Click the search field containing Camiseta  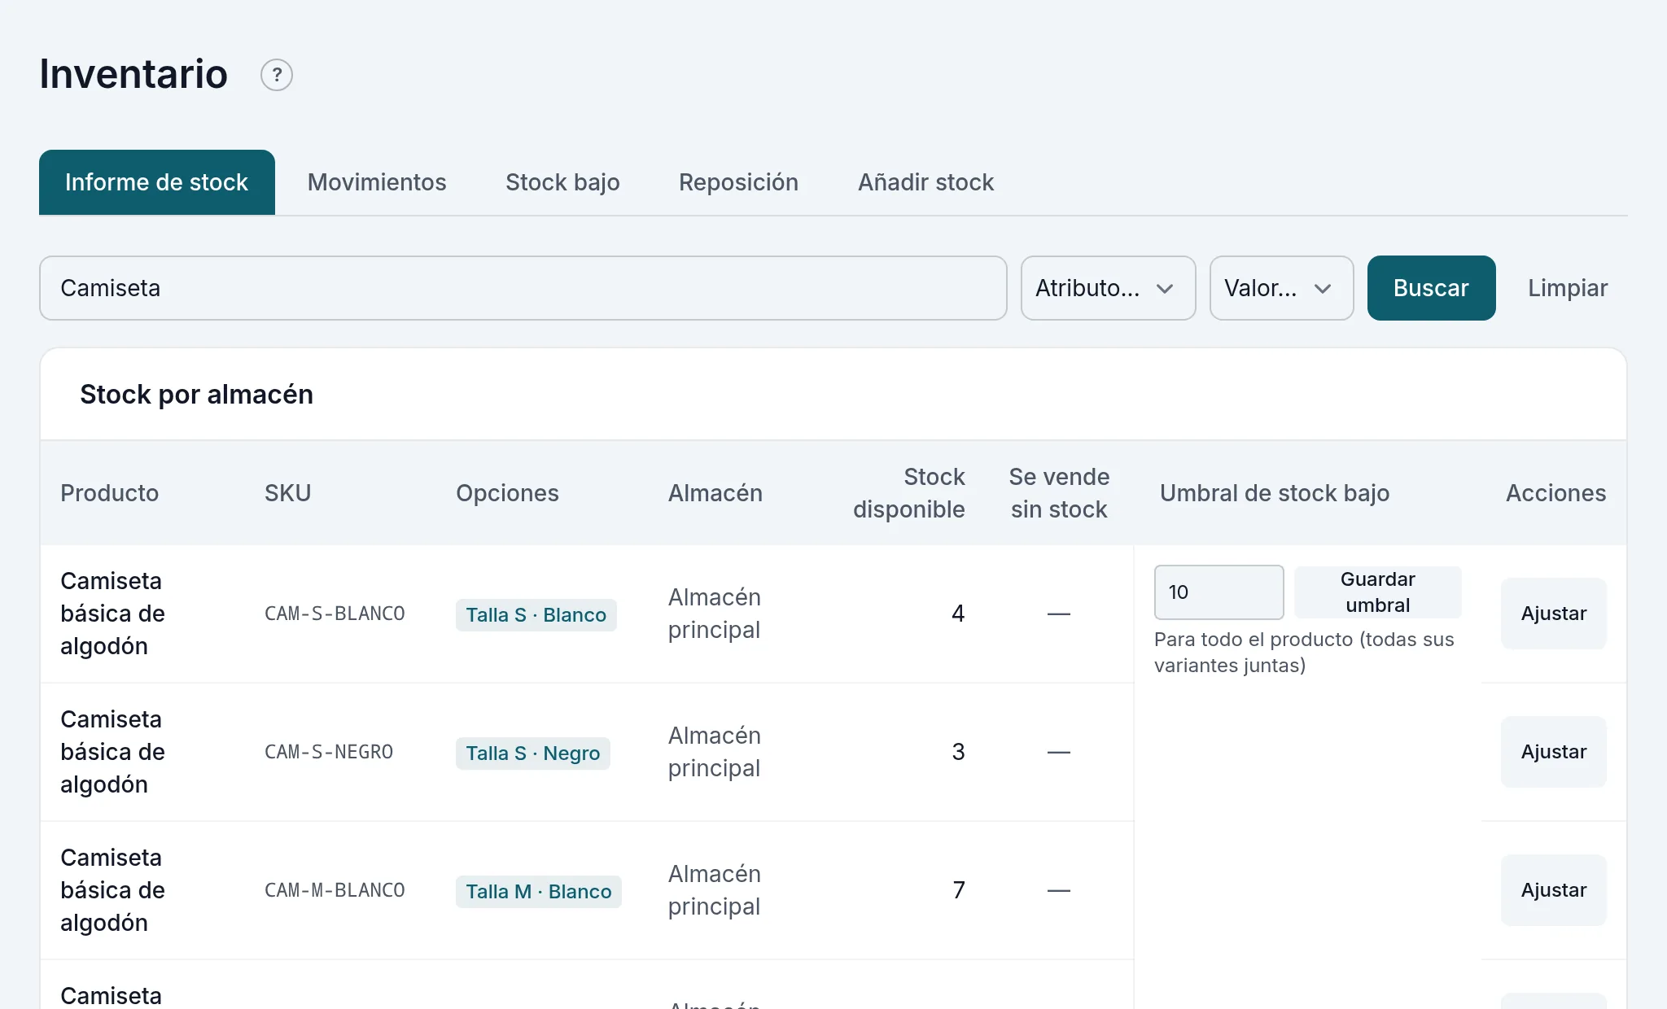(x=523, y=288)
